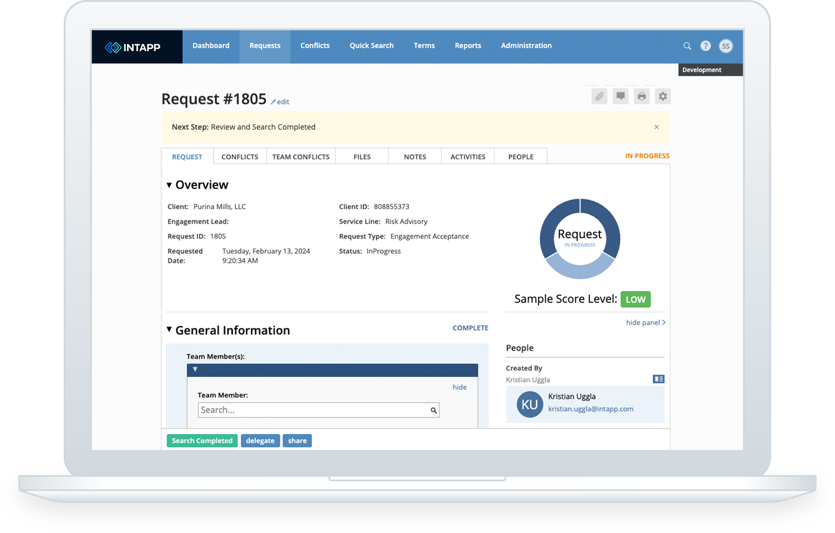The height and width of the screenshot is (533, 835).
Task: Hide the Team Member details
Action: [459, 387]
